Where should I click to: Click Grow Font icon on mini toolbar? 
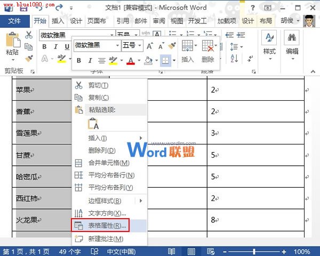pyautogui.click(x=149, y=46)
